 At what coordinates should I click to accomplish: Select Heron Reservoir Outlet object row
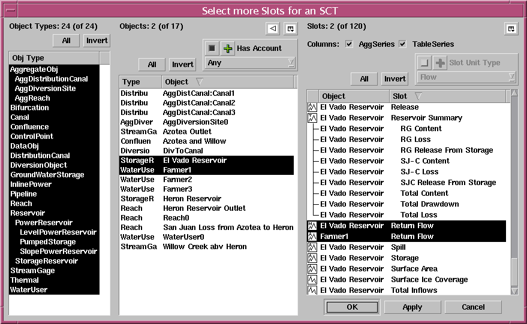click(x=207, y=208)
